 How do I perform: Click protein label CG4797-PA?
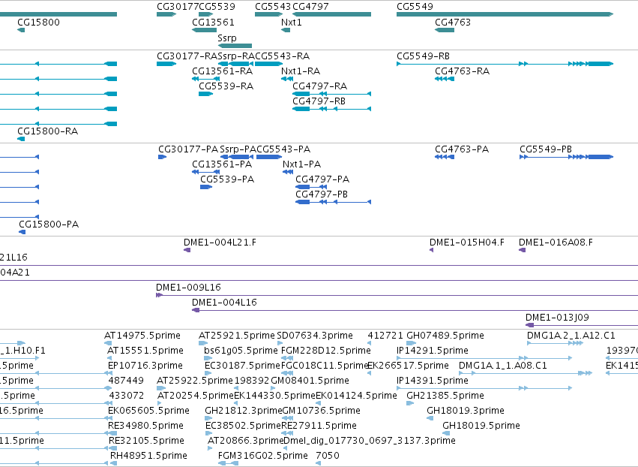322,179
